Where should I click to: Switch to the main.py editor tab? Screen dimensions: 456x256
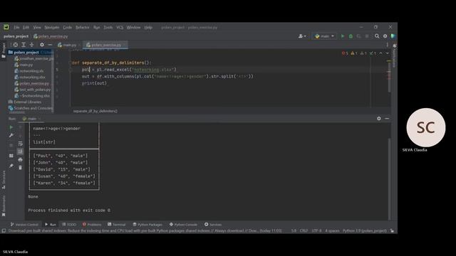pyautogui.click(x=69, y=45)
